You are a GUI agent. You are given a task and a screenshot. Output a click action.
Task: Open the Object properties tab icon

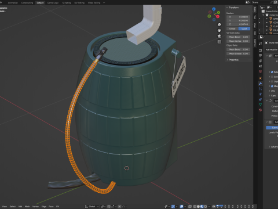pyautogui.click(x=261, y=78)
